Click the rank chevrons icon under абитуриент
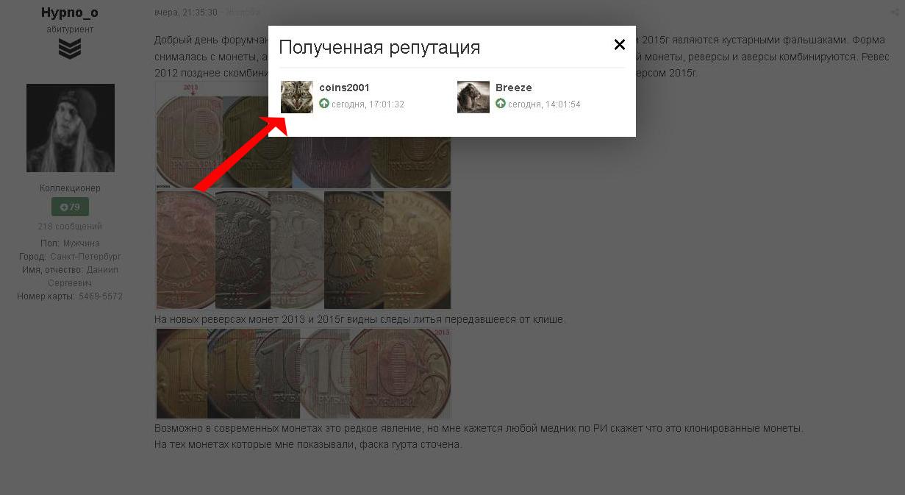 (70, 49)
